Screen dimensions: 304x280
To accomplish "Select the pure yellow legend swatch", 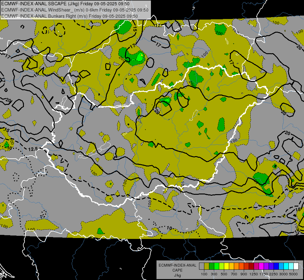I will click(x=226, y=266).
